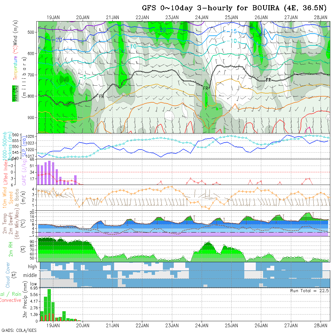The width and height of the screenshot is (333, 333).
Task: Click the 21JAN label on top axis
Action: pos(112,18)
